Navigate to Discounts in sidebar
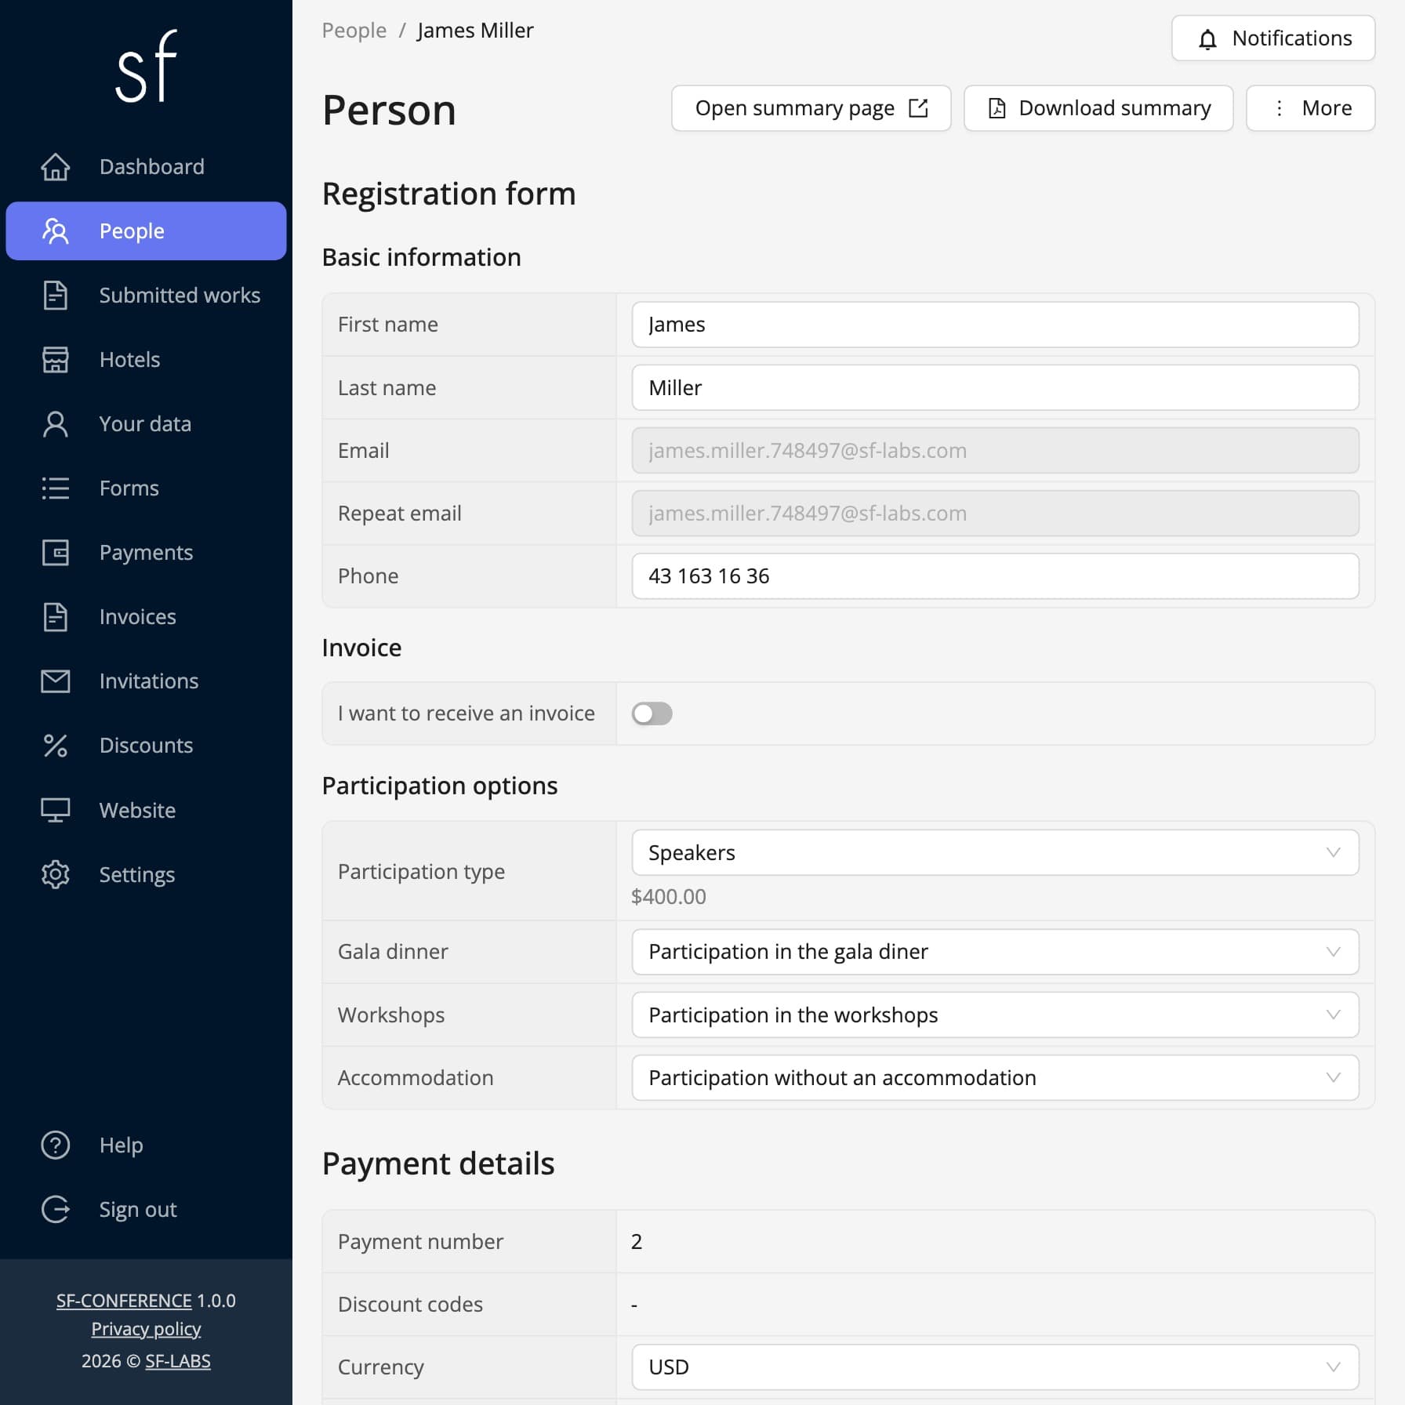Image resolution: width=1405 pixels, height=1405 pixels. (x=146, y=746)
